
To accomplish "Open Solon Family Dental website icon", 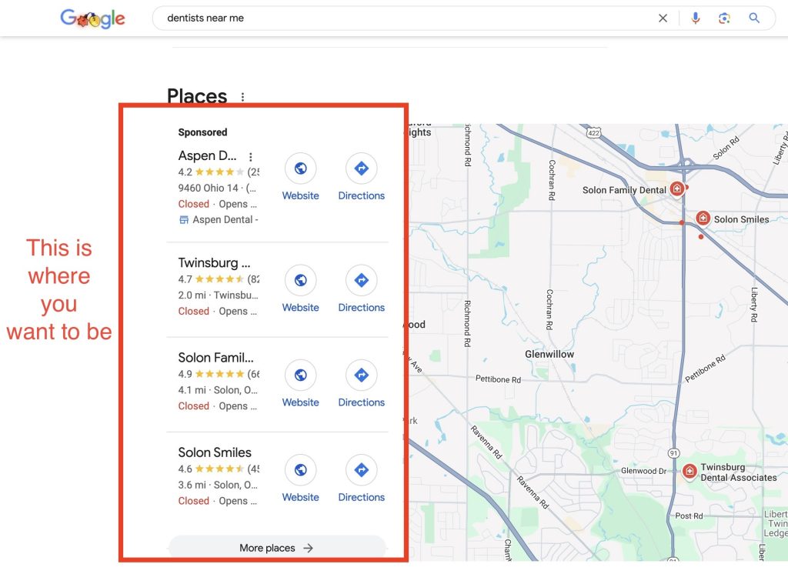I will coord(300,375).
